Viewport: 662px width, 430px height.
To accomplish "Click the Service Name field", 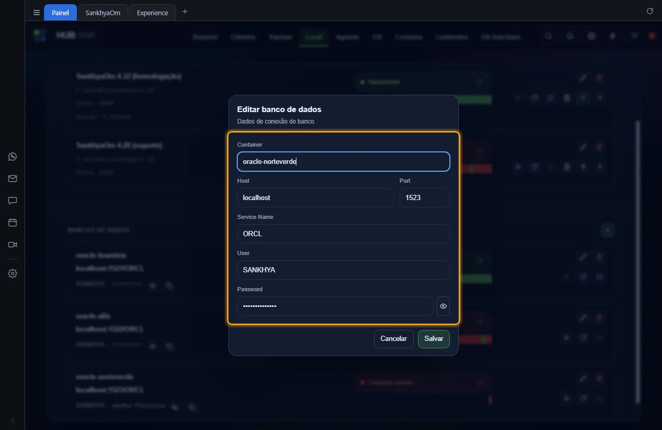I will click(x=344, y=234).
